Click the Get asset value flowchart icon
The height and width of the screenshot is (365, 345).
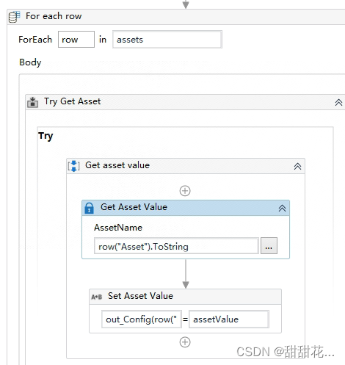(73, 166)
